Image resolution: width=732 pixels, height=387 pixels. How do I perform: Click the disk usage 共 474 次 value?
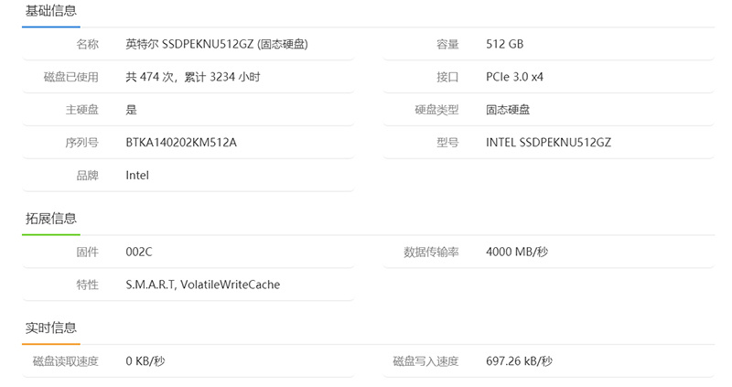tap(192, 77)
